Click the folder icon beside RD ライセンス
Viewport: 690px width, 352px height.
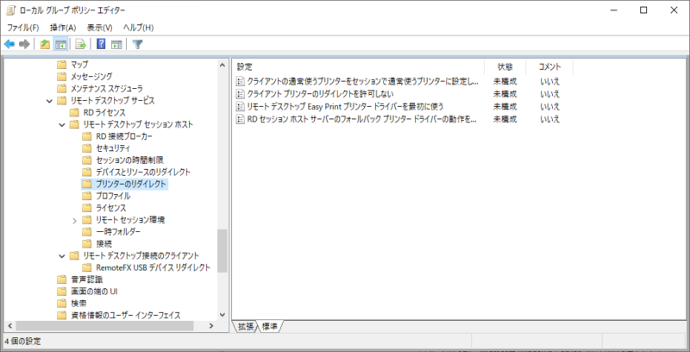click(74, 113)
